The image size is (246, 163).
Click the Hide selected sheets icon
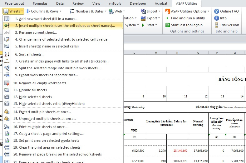(7, 97)
